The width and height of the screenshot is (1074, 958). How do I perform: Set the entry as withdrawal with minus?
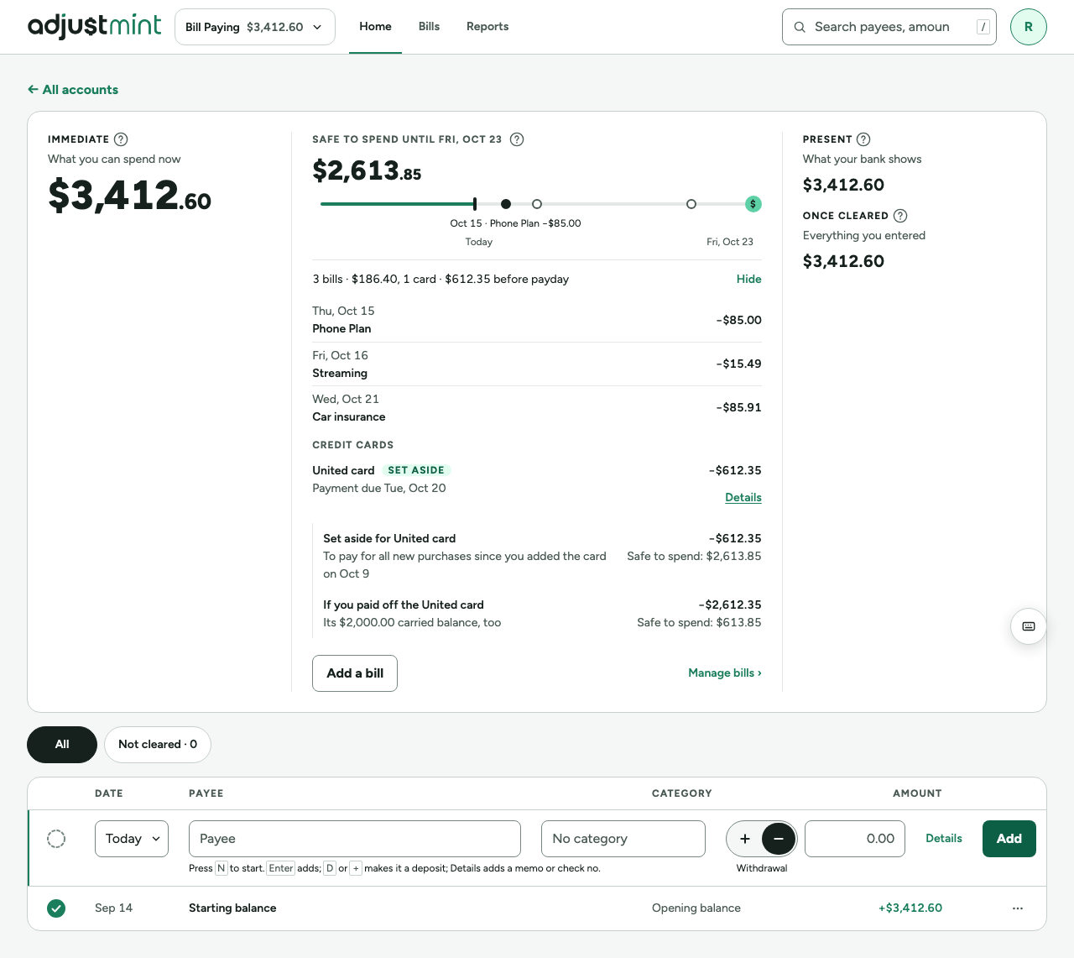coord(779,839)
